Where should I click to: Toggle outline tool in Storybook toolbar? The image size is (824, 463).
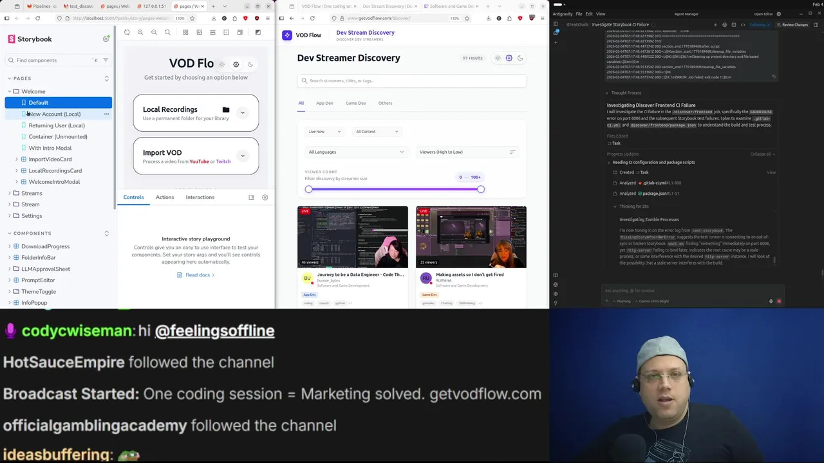tap(226, 32)
